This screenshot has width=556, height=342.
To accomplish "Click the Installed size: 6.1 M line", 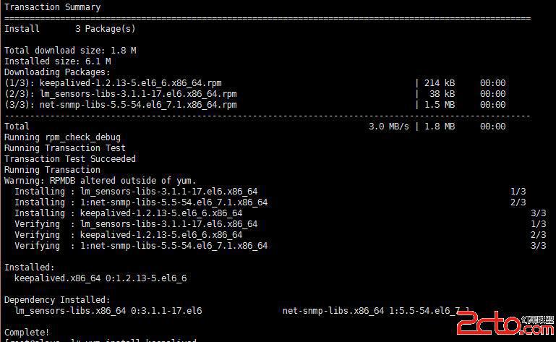I will 57,61.
